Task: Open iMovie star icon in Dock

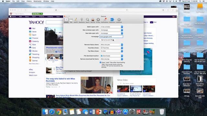Action: tap(119, 112)
